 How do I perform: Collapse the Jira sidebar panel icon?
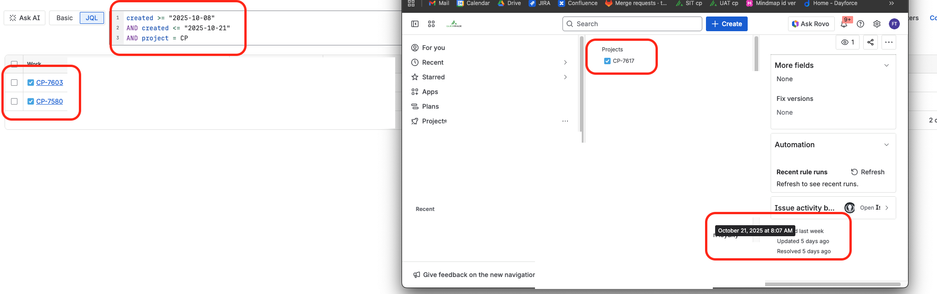click(415, 24)
